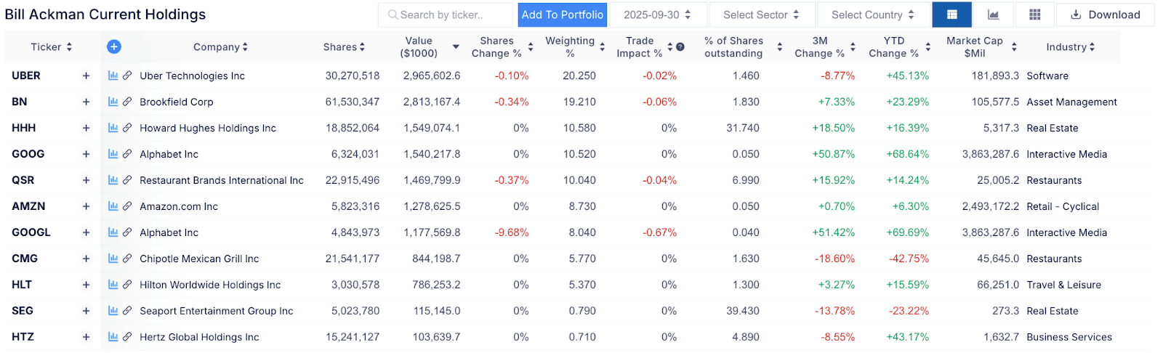Click the plus icon next to GOOGL
This screenshot has width=1163, height=353.
coord(86,232)
